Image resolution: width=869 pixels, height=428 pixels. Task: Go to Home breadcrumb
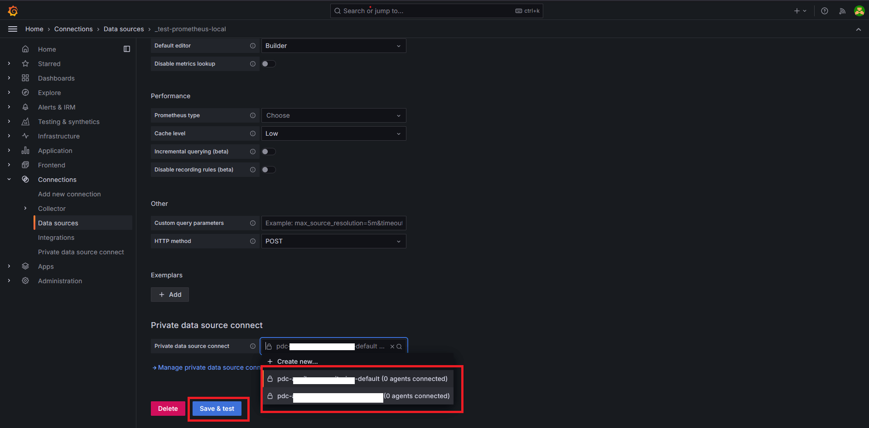pos(34,29)
